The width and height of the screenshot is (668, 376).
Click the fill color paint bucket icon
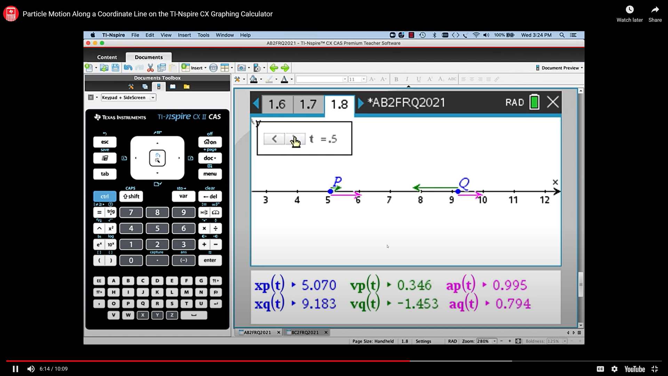coord(254,79)
